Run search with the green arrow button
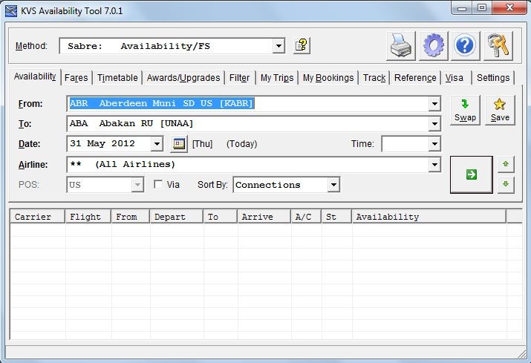Viewport: 531px width, 363px height. 471,174
